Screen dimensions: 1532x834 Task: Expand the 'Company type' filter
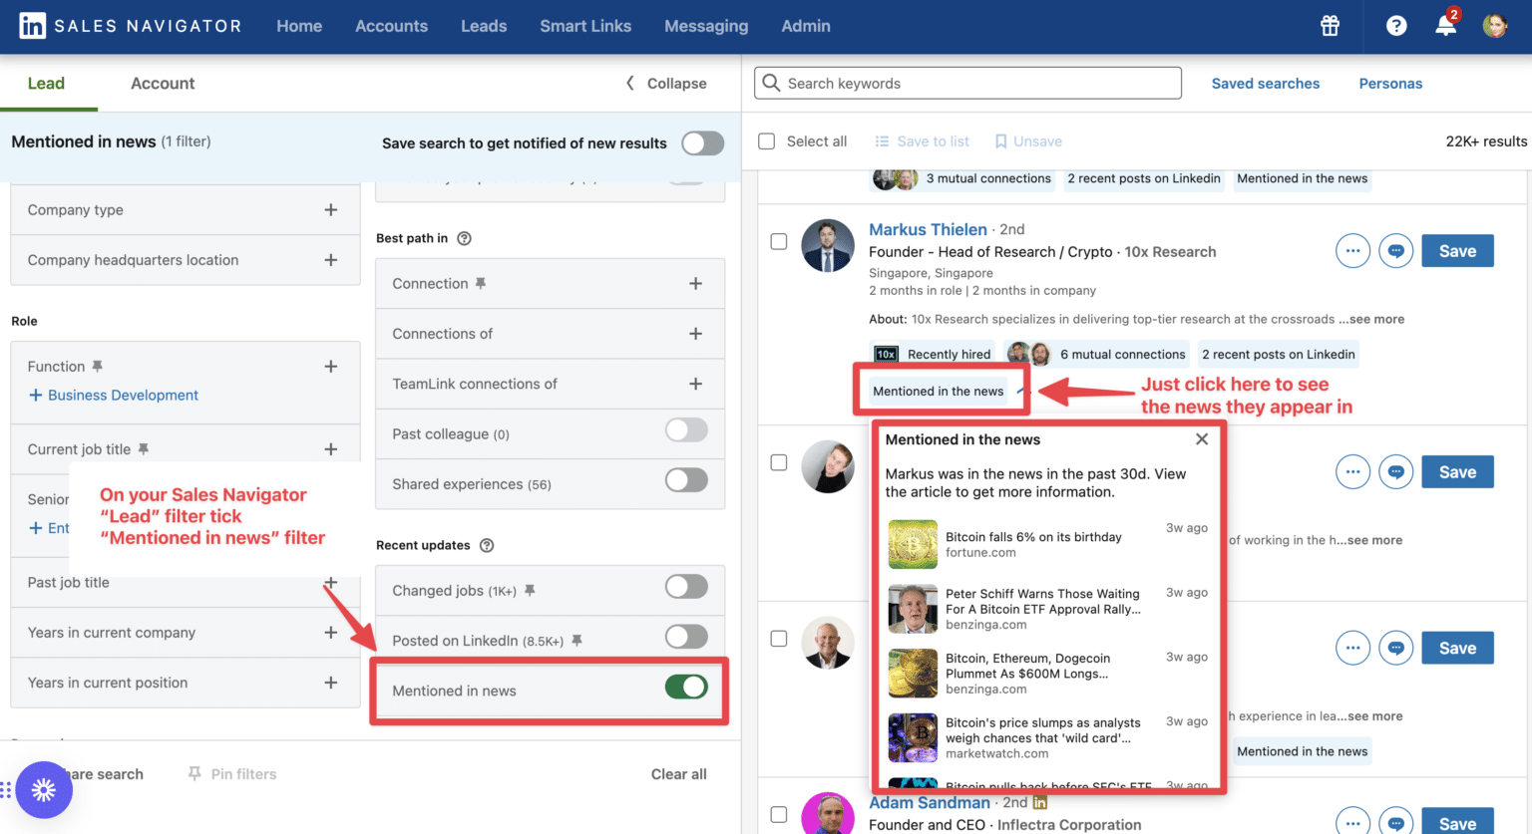(x=329, y=209)
